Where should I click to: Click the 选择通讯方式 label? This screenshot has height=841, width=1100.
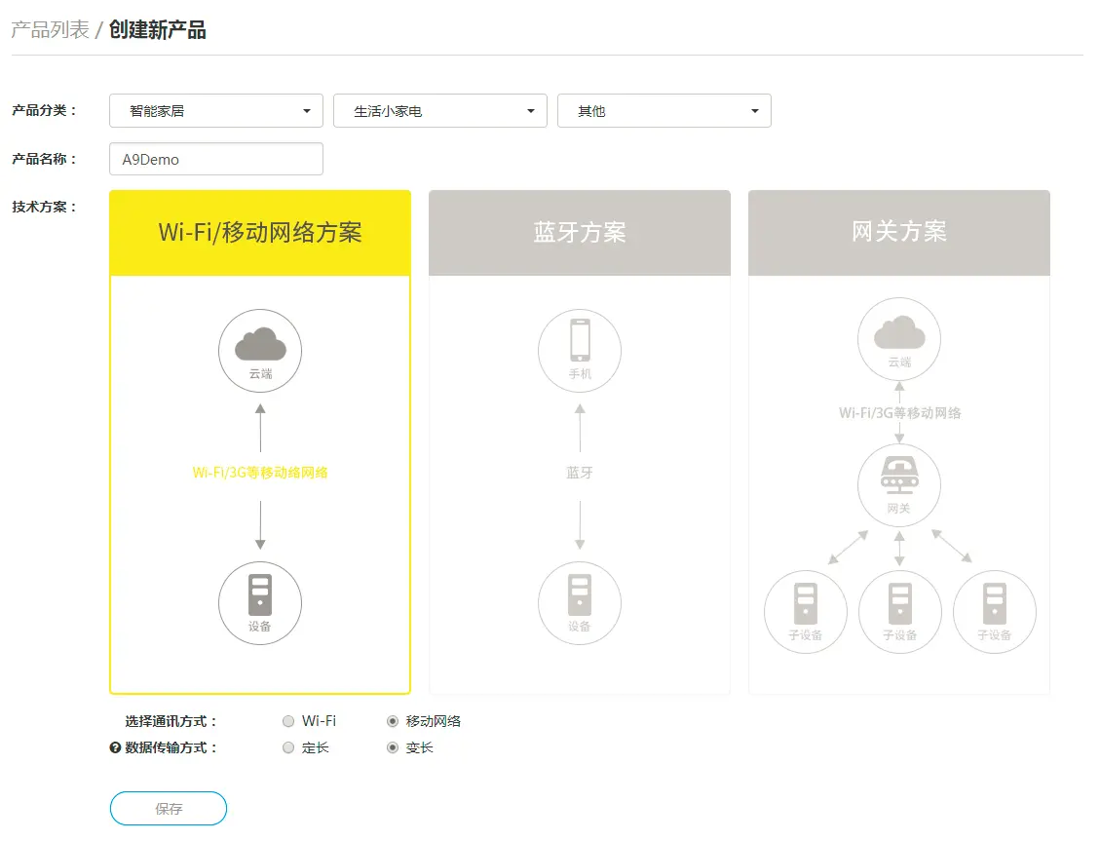click(171, 721)
